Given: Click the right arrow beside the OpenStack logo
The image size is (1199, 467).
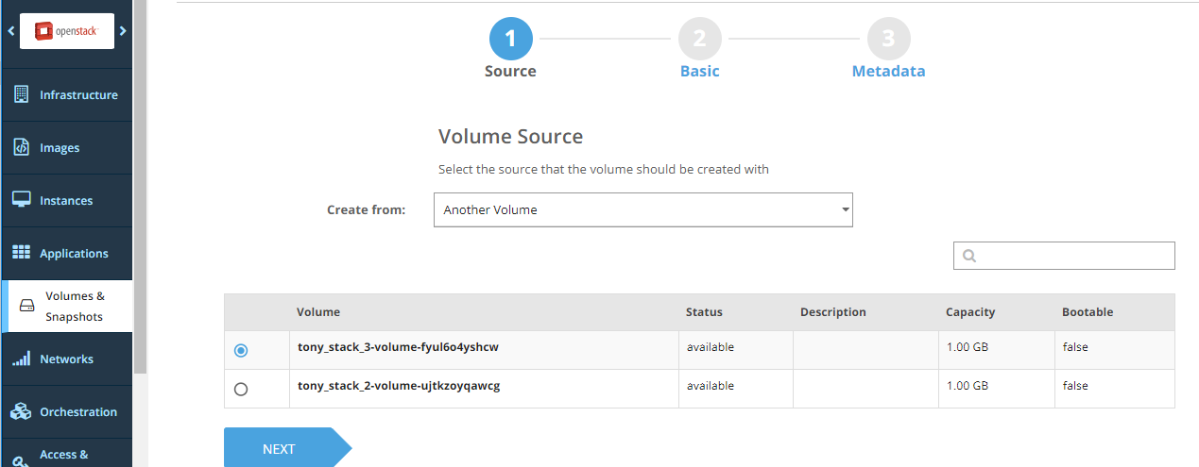Looking at the screenshot, I should tap(123, 31).
